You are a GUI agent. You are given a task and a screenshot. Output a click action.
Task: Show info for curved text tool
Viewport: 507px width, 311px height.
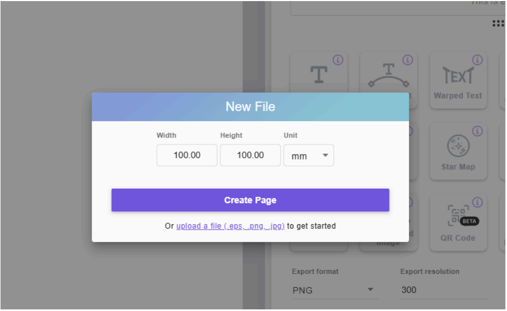(x=408, y=60)
